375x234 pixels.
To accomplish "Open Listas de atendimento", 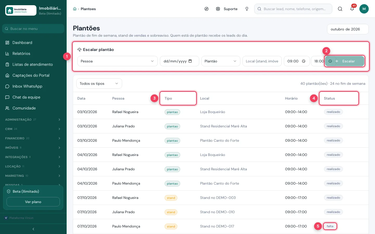I will (33, 64).
